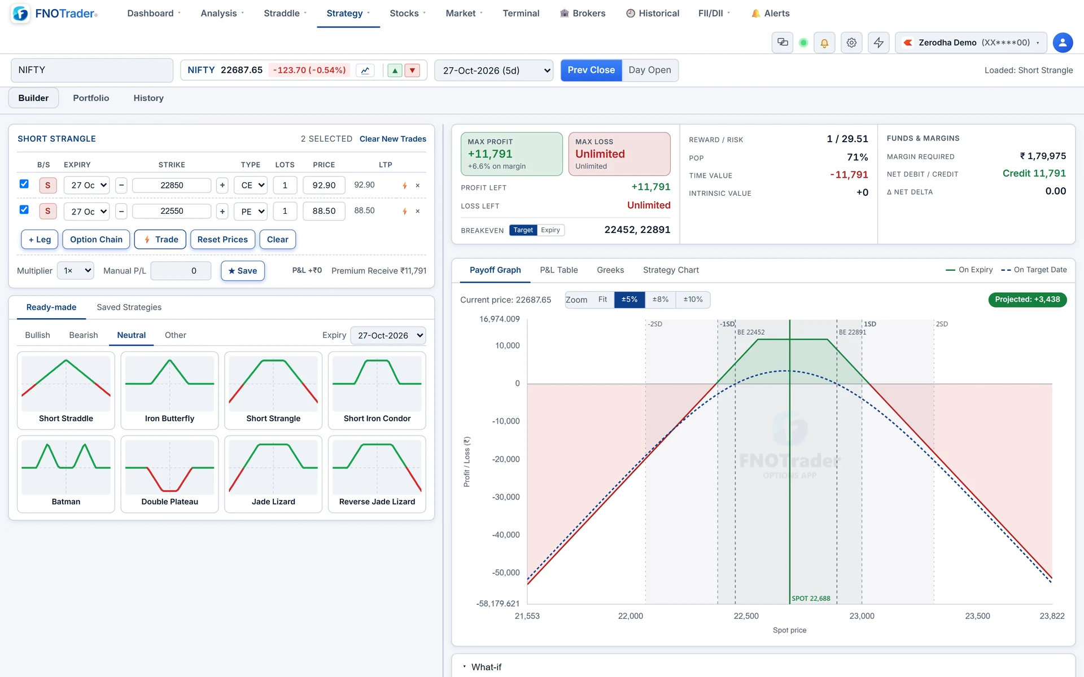Open the Straddle menu
This screenshot has height=677, width=1084.
coord(285,13)
